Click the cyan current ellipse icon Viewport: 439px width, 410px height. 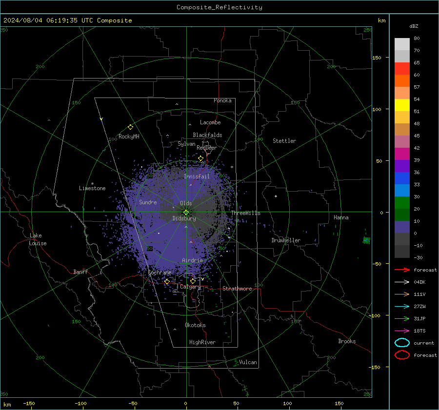coord(402,343)
